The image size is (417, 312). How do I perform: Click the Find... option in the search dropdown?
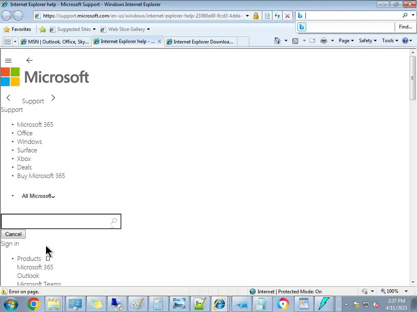point(405,27)
